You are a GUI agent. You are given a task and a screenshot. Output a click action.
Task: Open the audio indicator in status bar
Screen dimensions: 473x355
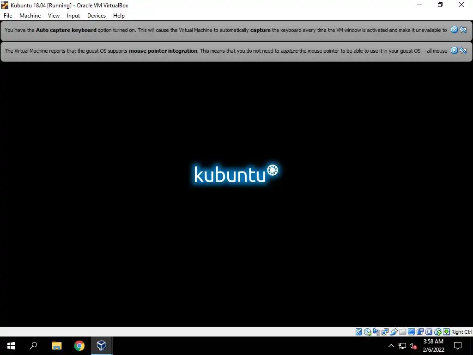(376, 332)
